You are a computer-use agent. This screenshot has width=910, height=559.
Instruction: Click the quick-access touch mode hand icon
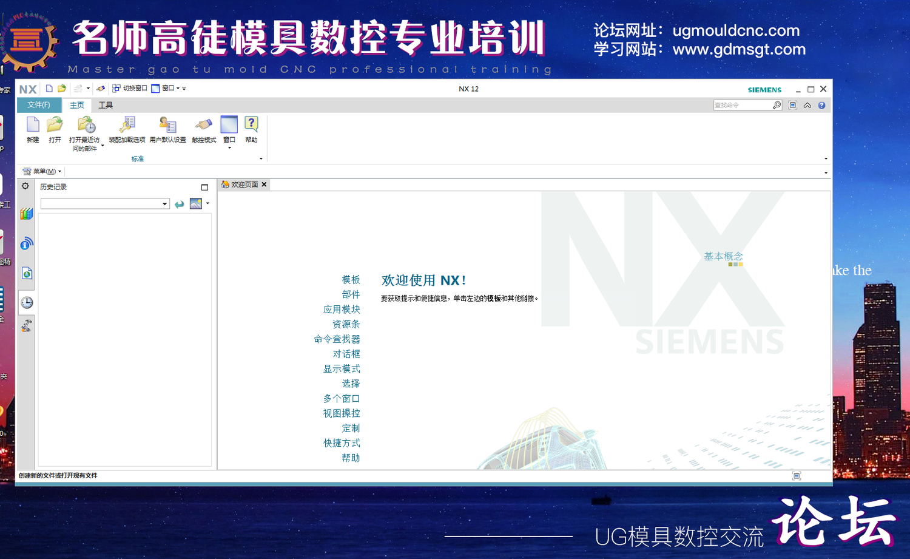pos(101,89)
